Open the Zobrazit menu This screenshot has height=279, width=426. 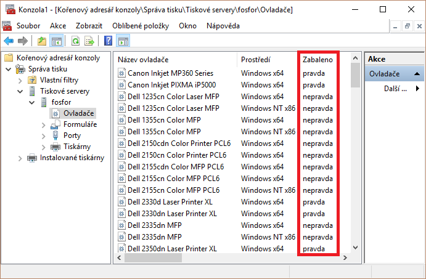point(89,26)
